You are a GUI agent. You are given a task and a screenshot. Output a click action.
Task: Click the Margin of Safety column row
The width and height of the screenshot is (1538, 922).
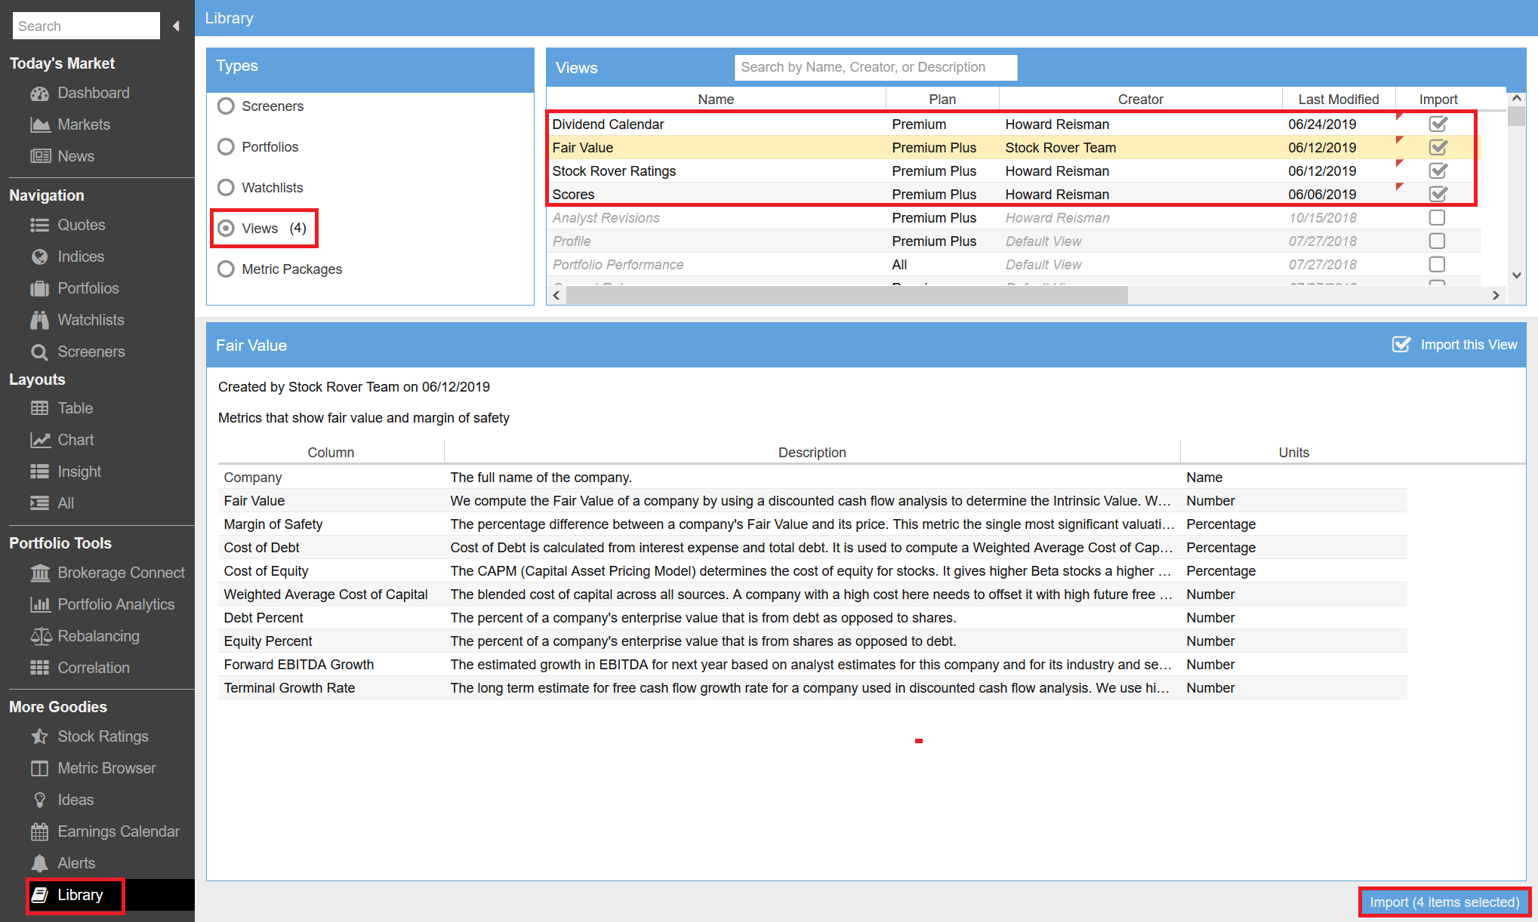coord(812,524)
